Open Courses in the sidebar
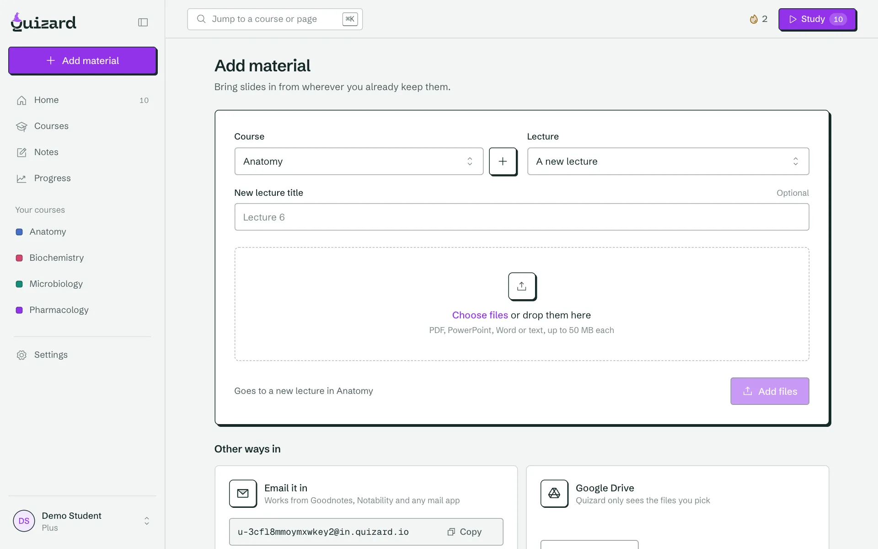 (x=82, y=126)
